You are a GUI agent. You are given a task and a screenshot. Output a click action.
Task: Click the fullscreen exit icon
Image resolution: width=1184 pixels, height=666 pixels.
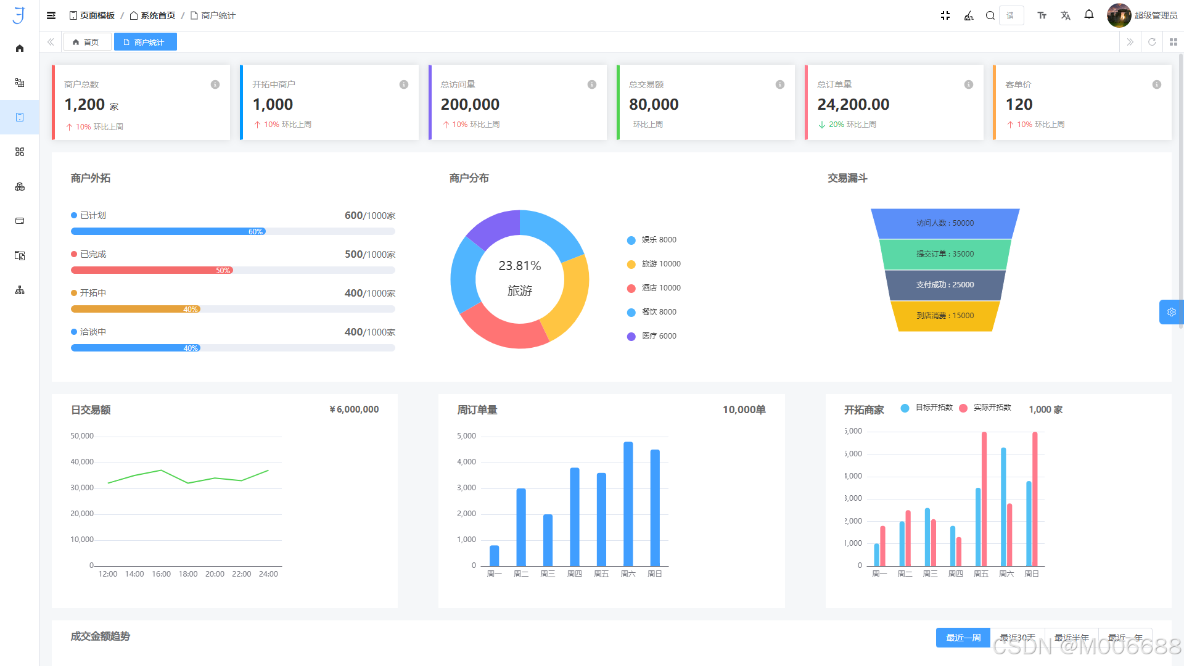pyautogui.click(x=945, y=15)
